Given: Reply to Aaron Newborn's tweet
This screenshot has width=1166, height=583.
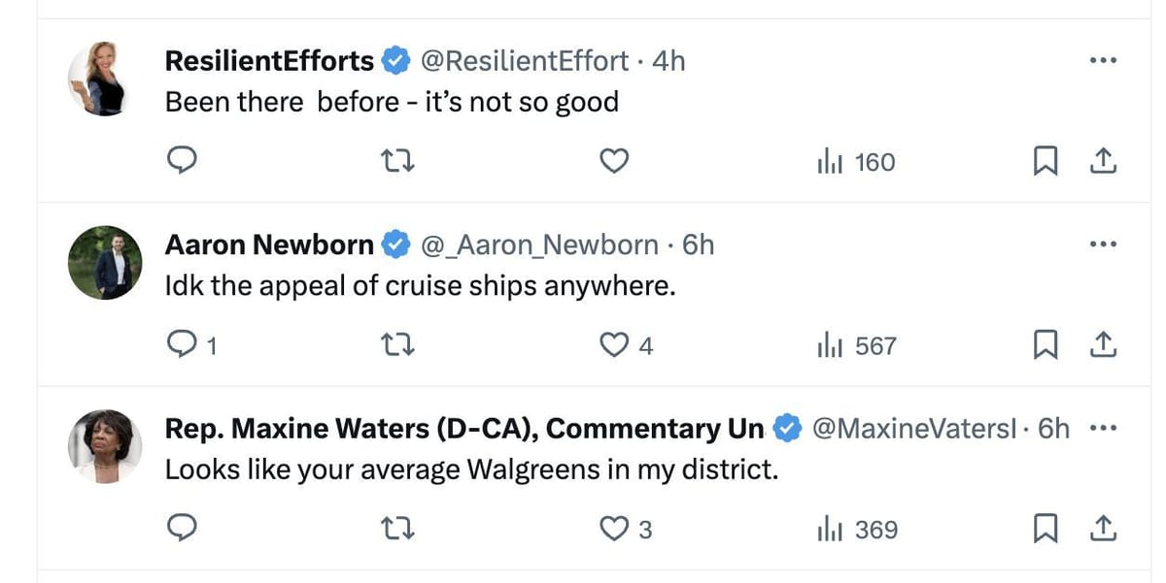Looking at the screenshot, I should pos(182,343).
